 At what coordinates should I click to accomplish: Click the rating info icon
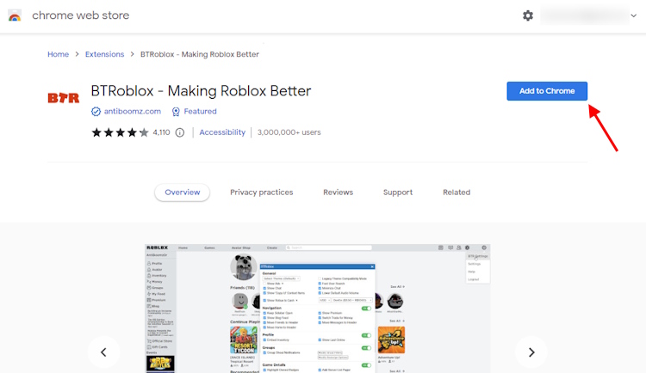click(180, 132)
